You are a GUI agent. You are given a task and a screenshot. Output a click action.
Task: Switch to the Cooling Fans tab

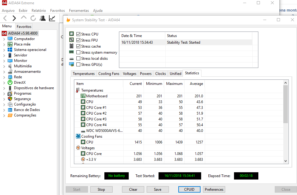click(109, 74)
